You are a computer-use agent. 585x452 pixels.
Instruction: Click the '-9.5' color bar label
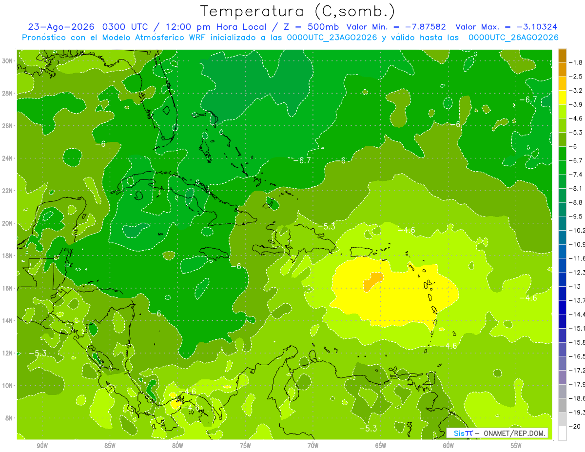[x=576, y=216]
